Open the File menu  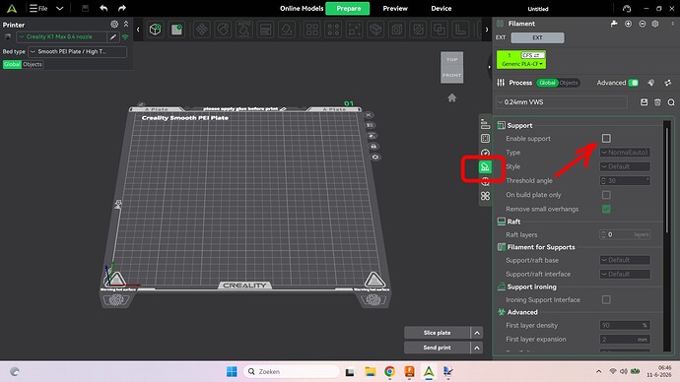click(x=38, y=8)
